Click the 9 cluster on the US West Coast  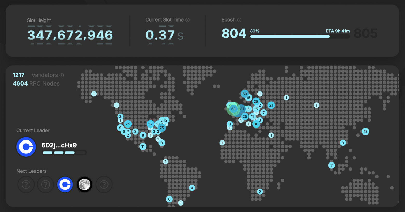pyautogui.click(x=120, y=128)
